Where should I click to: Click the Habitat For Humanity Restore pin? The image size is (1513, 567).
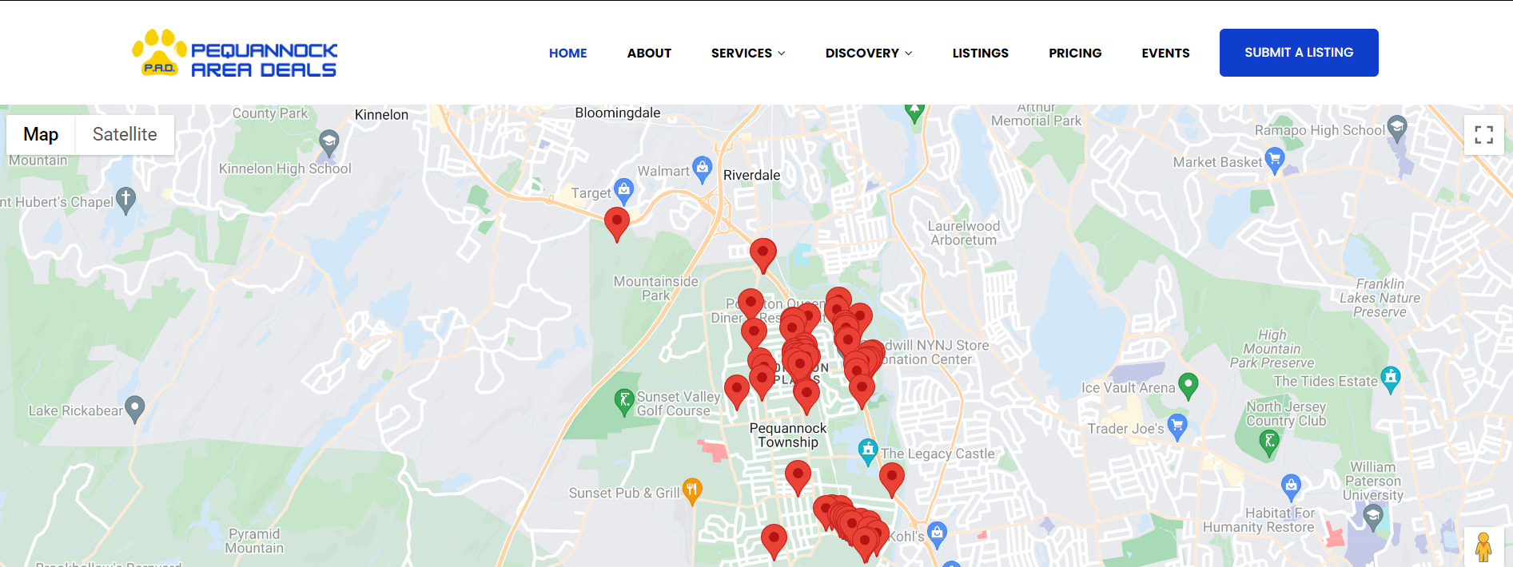(x=1291, y=486)
